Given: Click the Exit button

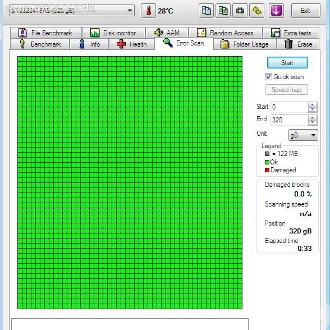Looking at the screenshot, I should click(305, 11).
